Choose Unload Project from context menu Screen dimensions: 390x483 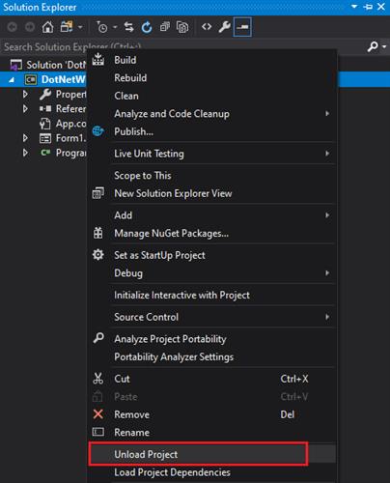(198, 454)
